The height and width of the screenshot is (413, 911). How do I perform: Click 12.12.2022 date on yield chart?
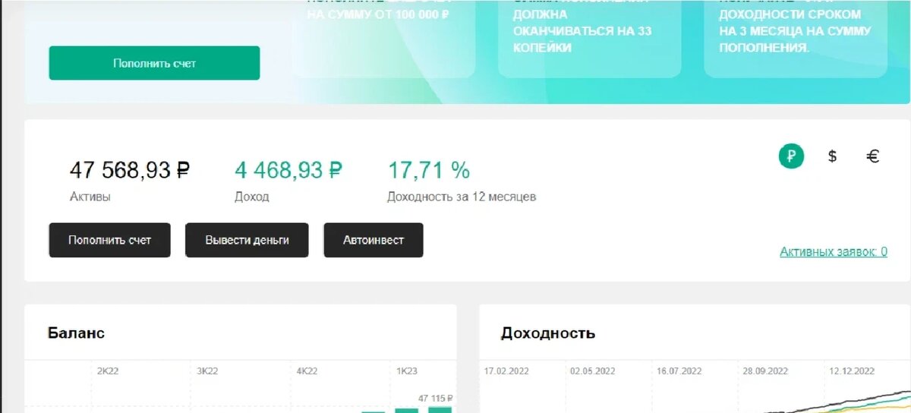pos(852,371)
